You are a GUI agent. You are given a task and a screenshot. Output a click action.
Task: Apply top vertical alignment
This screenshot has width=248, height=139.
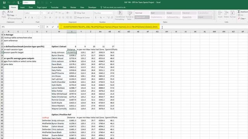click(x=57, y=13)
